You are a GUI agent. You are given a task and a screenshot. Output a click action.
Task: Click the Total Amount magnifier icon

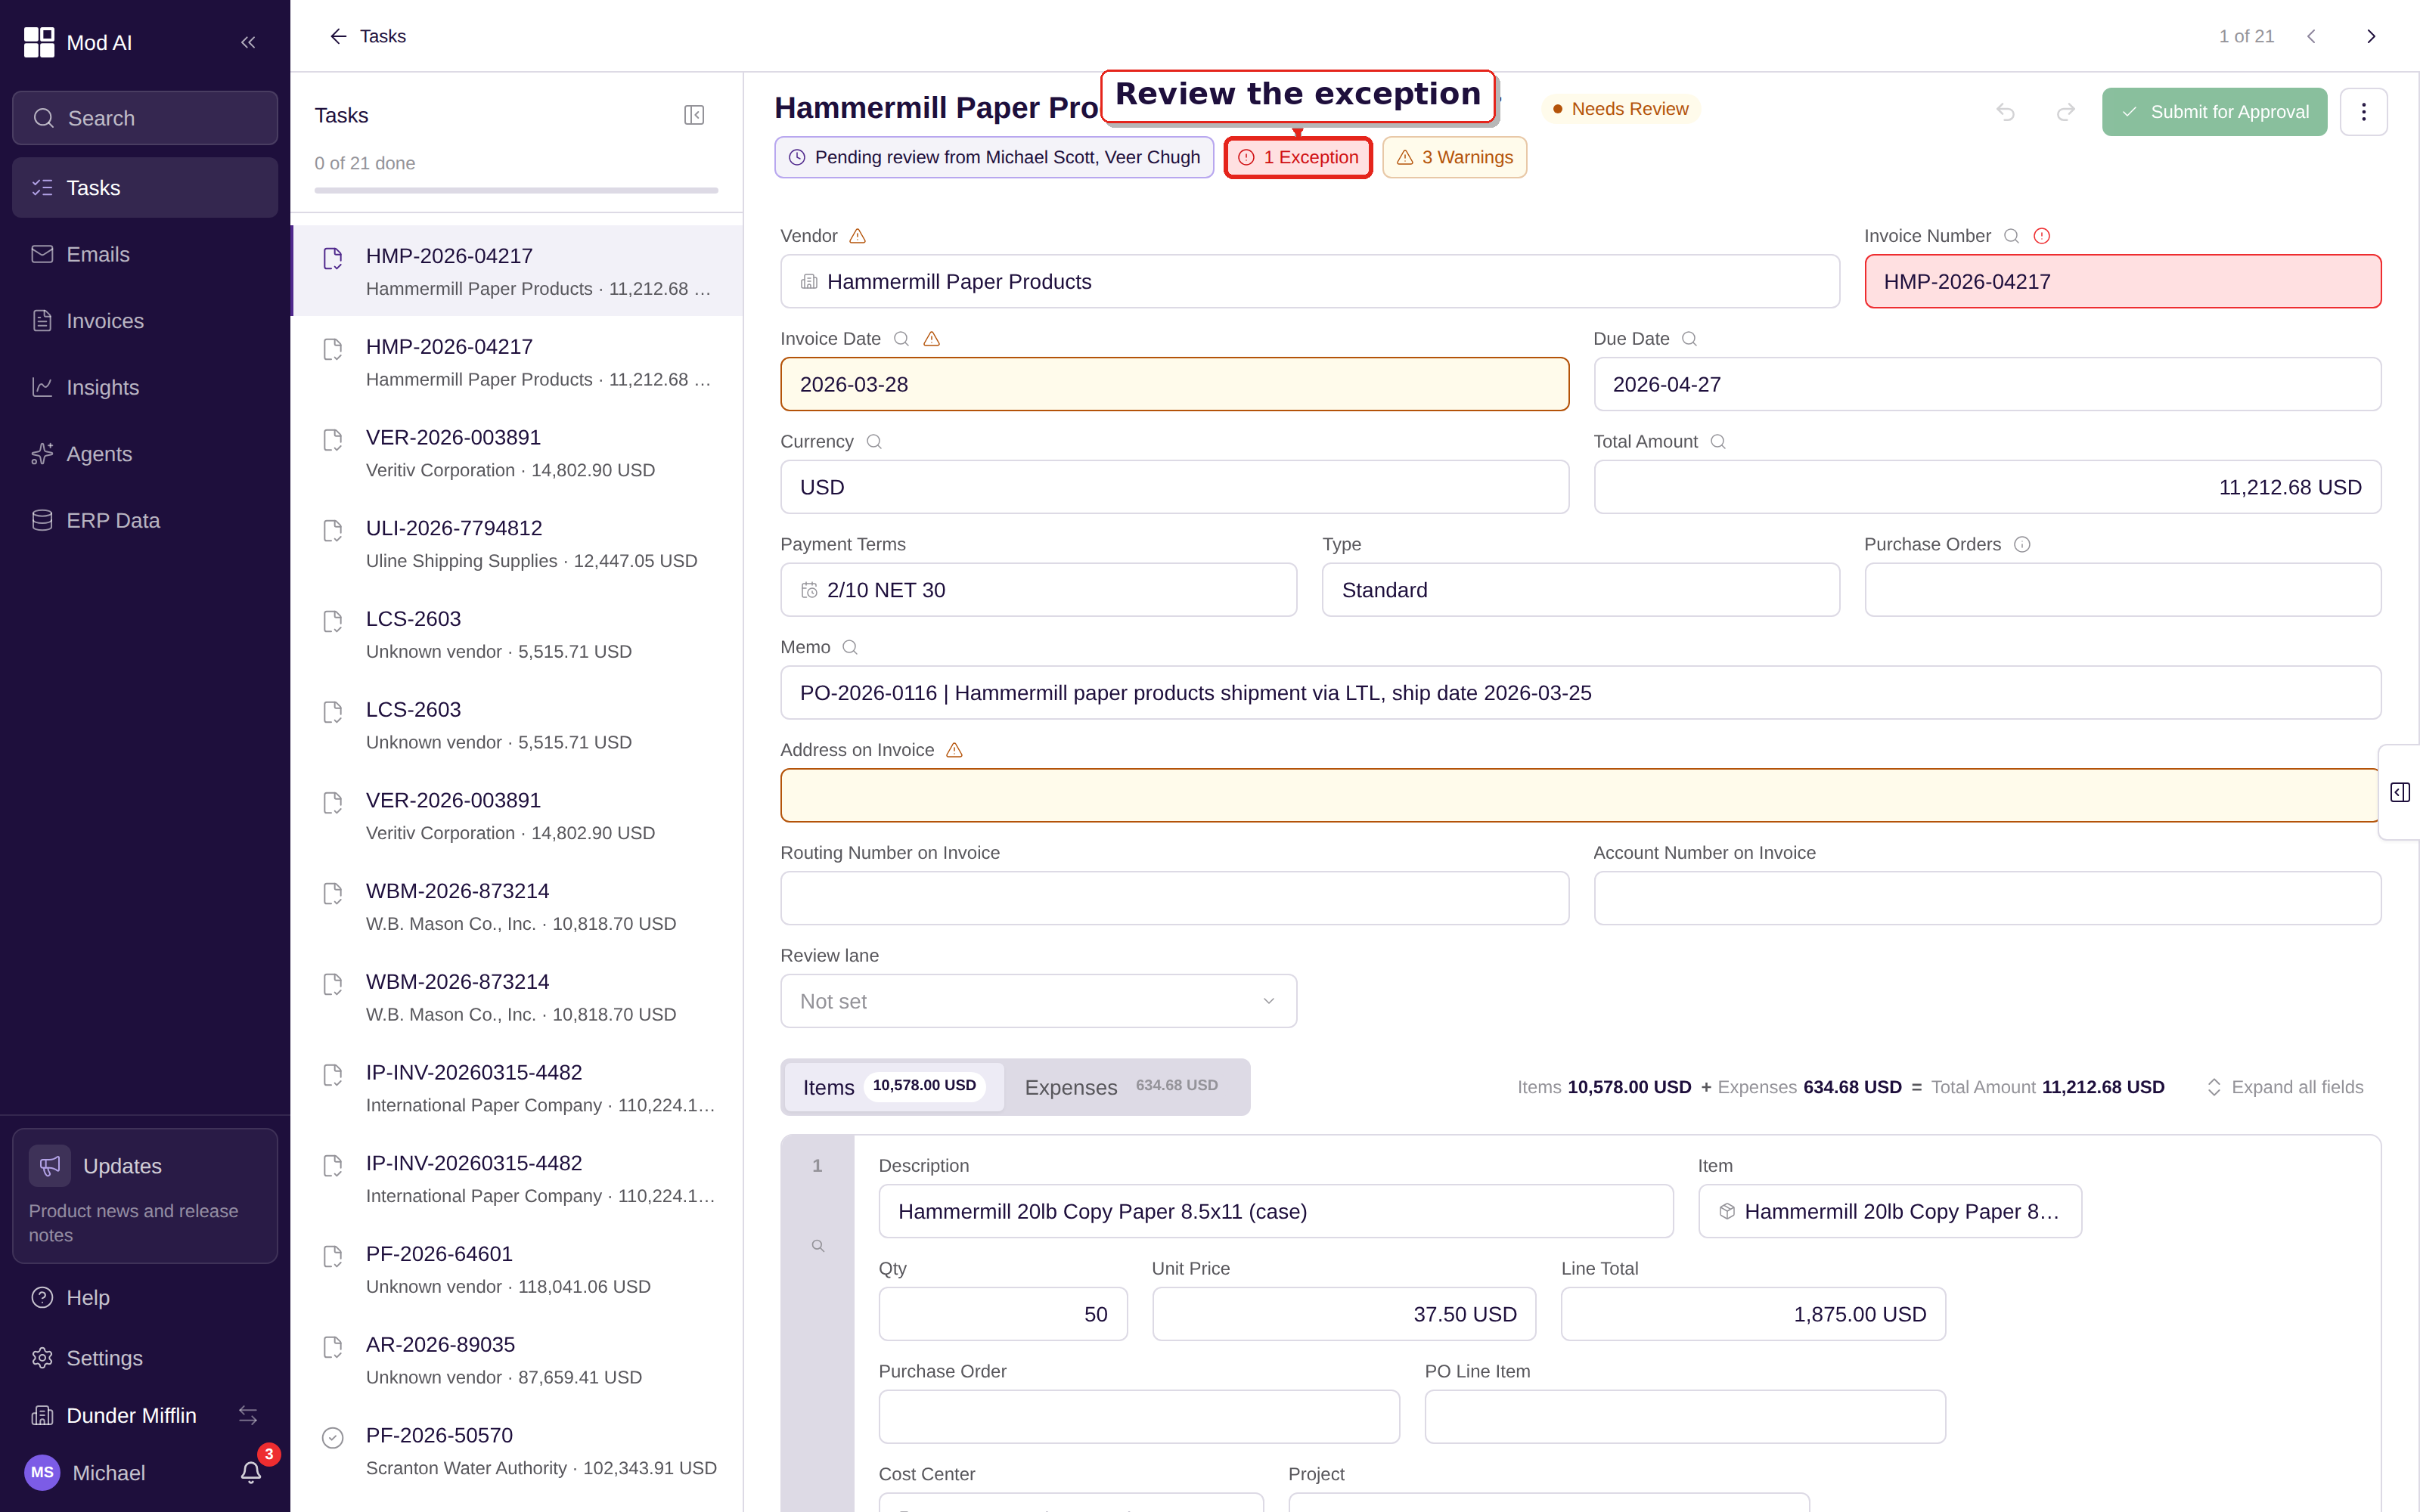(x=1718, y=442)
